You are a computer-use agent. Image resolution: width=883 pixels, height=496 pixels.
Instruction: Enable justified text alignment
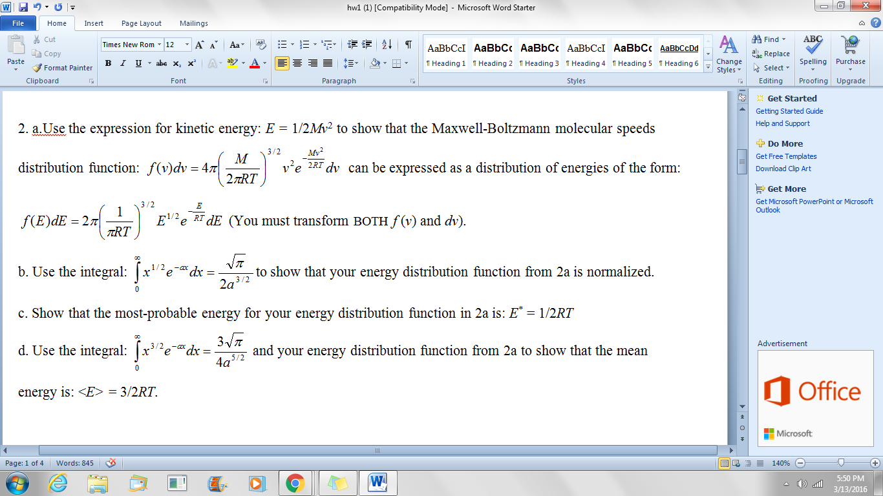328,63
